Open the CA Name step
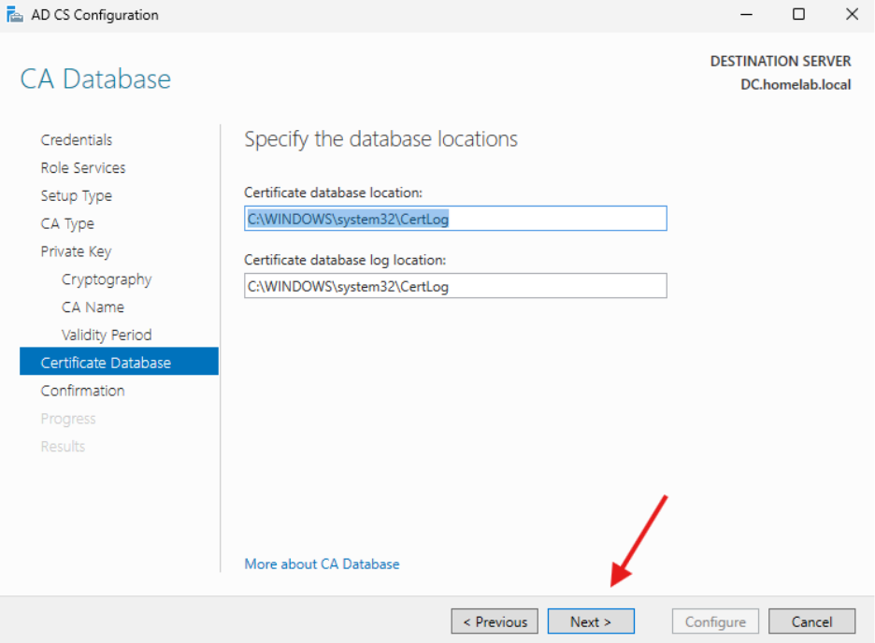Viewport: 875px width, 643px height. 93,307
